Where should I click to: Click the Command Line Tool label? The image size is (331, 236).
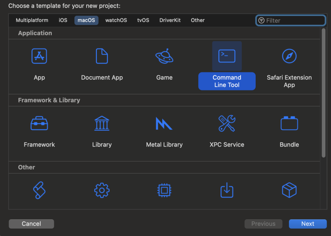[227, 81]
